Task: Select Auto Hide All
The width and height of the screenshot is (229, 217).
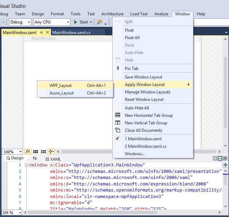Action: pyautogui.click(x=153, y=108)
